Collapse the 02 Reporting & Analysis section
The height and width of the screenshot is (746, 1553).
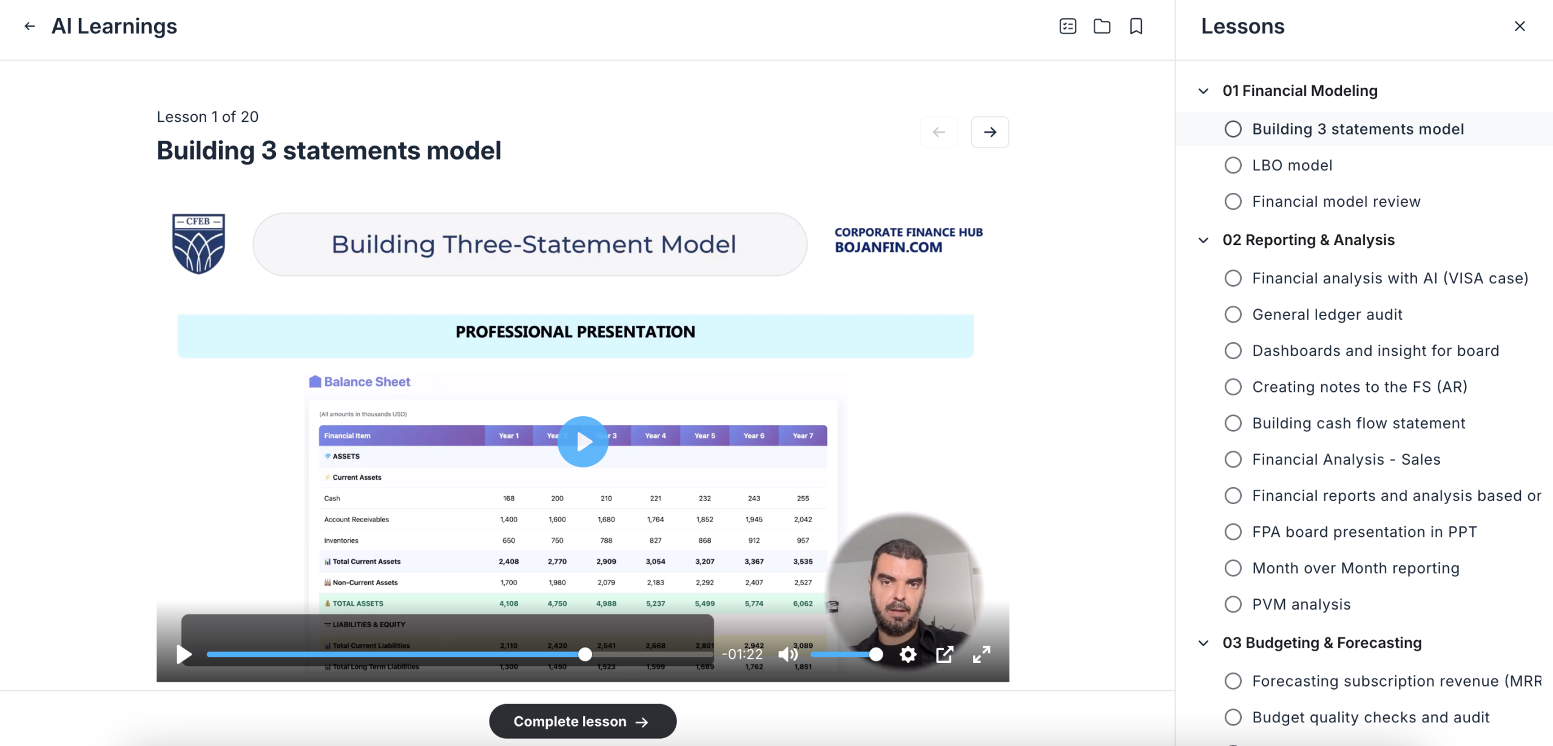pyautogui.click(x=1204, y=240)
